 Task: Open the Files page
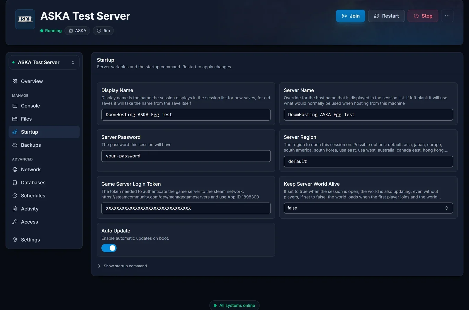[44, 119]
